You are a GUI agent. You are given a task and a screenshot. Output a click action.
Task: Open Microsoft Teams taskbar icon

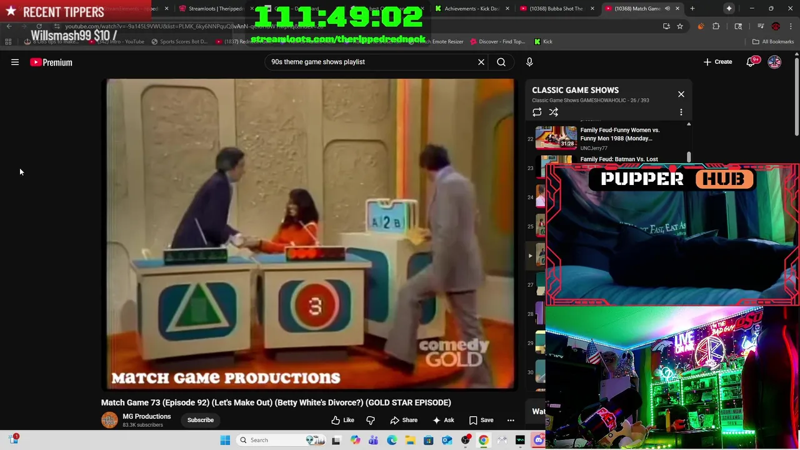click(373, 440)
